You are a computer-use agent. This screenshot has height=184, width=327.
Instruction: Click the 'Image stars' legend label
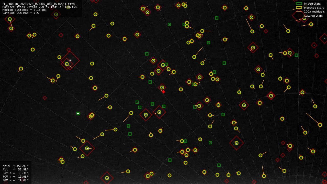click(312, 4)
